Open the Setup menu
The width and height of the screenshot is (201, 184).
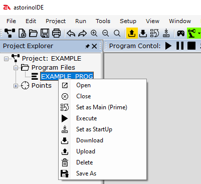coord(128,21)
